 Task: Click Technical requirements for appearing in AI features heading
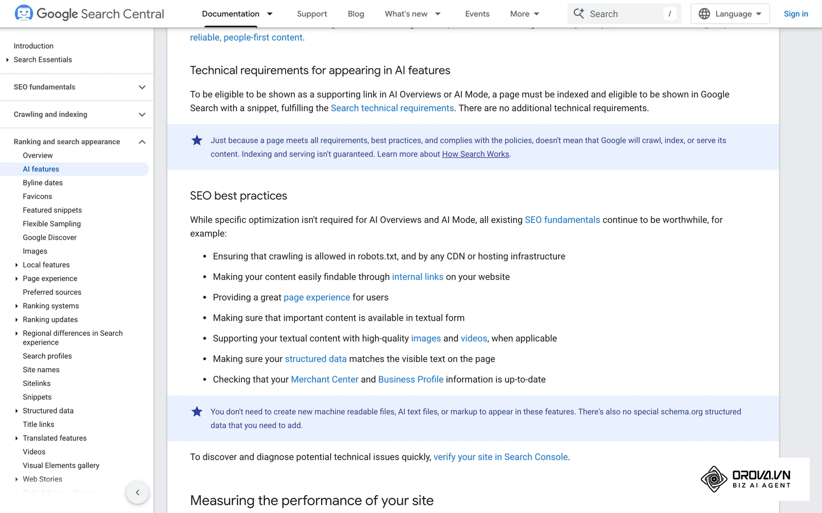tap(320, 70)
